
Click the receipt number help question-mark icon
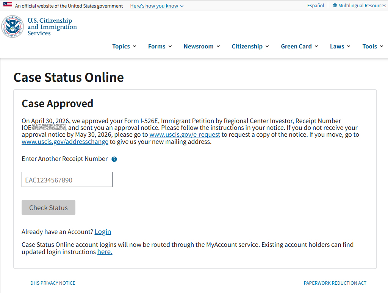pyautogui.click(x=114, y=159)
